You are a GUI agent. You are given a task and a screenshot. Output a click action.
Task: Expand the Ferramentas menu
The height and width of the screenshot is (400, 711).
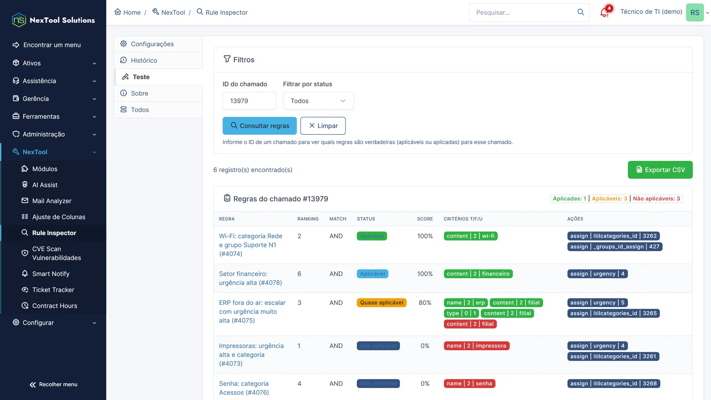point(53,116)
